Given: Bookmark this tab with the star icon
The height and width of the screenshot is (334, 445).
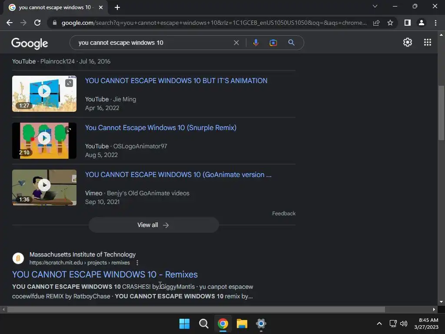Looking at the screenshot, I should click(x=390, y=23).
